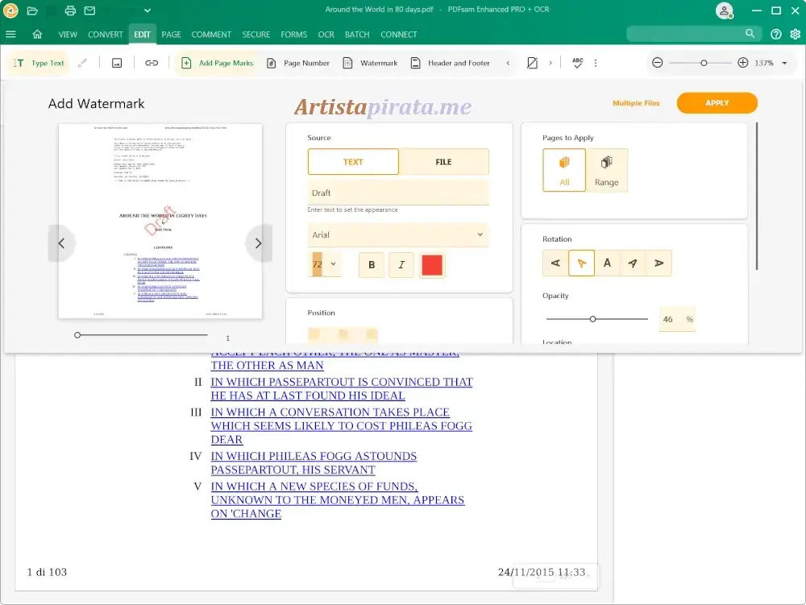Open the spell check tool
This screenshot has height=605, width=806.
pyautogui.click(x=575, y=62)
